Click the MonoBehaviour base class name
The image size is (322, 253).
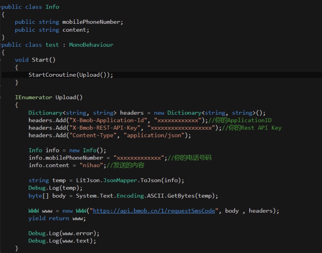[91, 45]
